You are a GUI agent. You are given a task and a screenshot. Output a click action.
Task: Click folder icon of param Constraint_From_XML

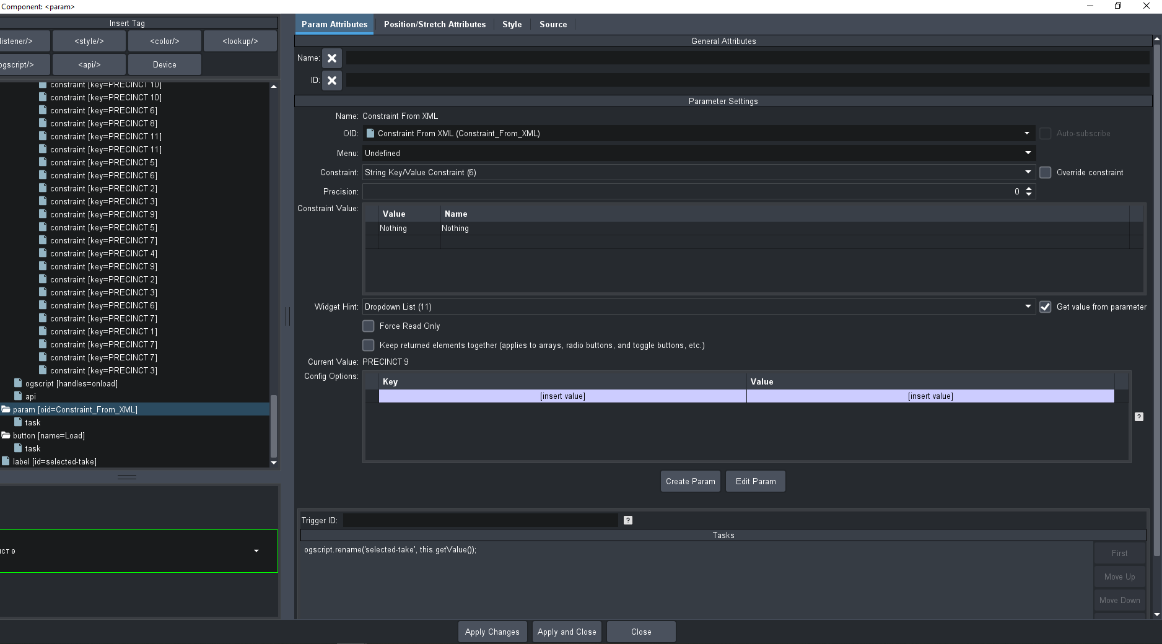click(x=6, y=409)
